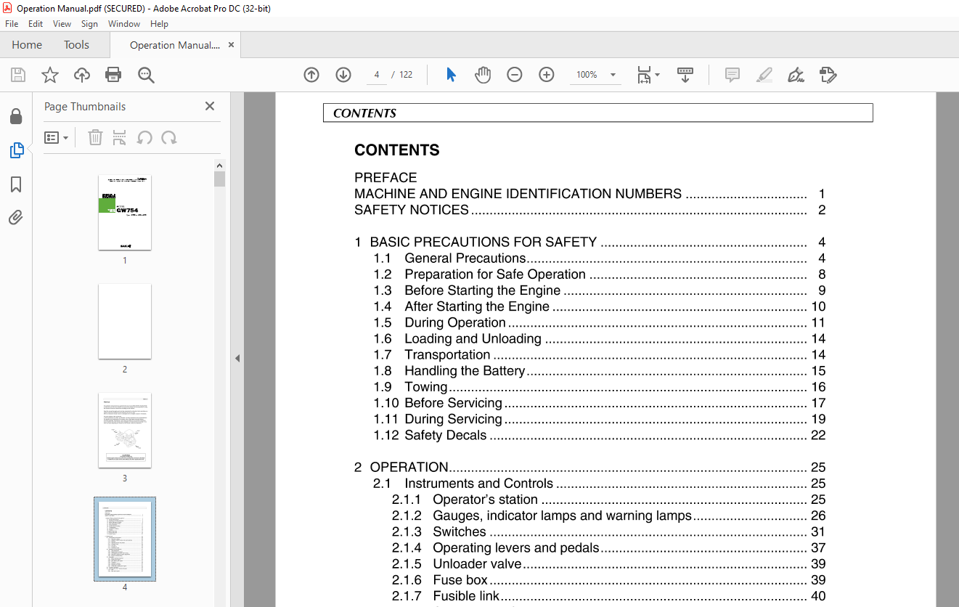This screenshot has width=959, height=607.
Task: Select the Highlight text tool
Action: [x=764, y=75]
